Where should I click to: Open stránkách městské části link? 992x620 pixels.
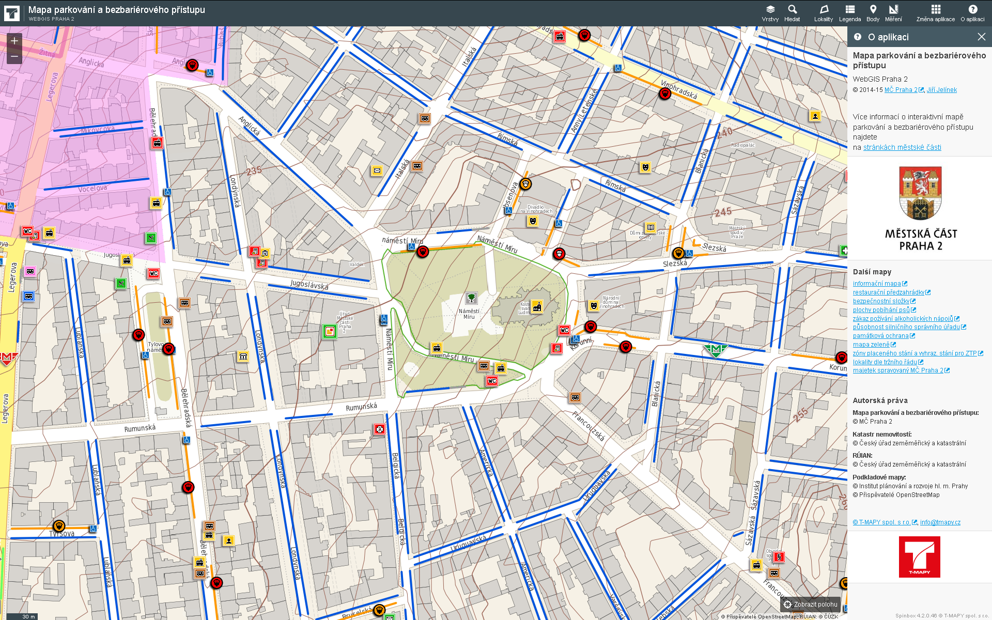click(x=902, y=147)
